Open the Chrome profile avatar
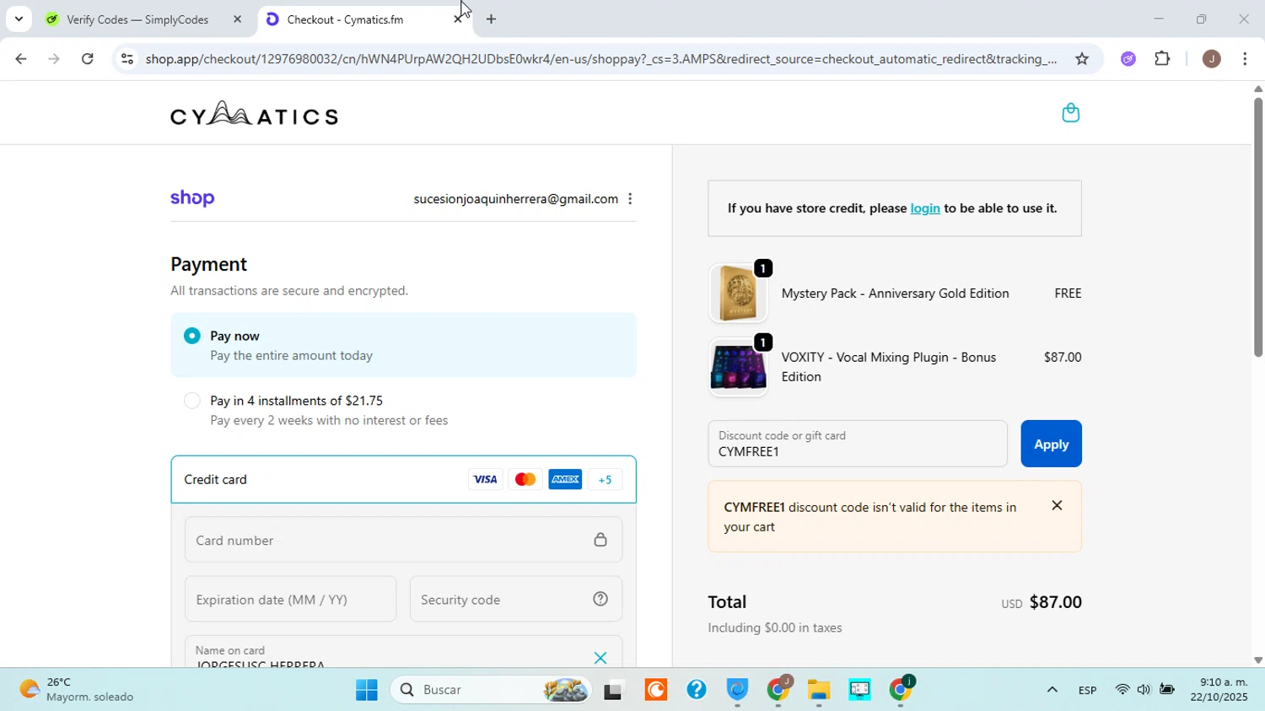This screenshot has width=1265, height=711. [1211, 59]
